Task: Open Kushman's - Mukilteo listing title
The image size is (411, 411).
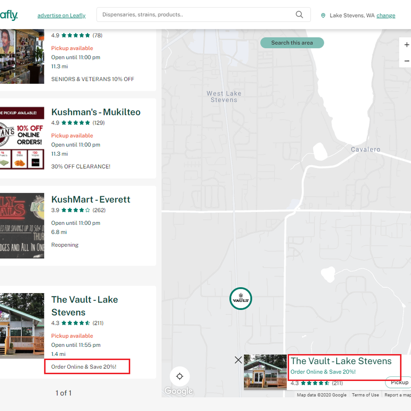Action: (x=96, y=112)
